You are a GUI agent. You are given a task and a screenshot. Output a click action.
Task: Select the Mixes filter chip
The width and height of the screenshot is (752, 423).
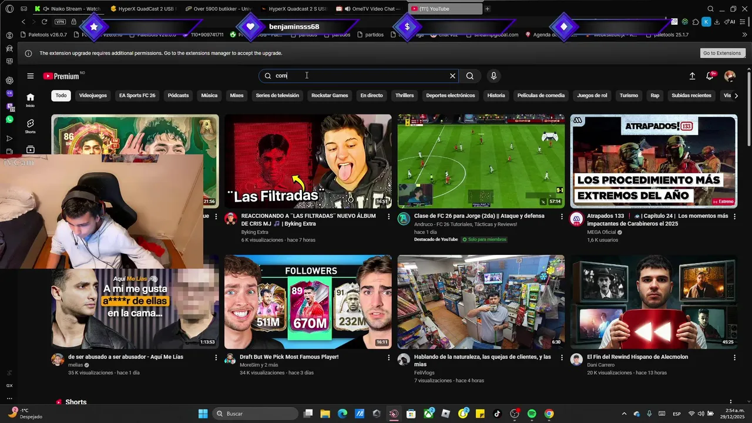point(237,95)
